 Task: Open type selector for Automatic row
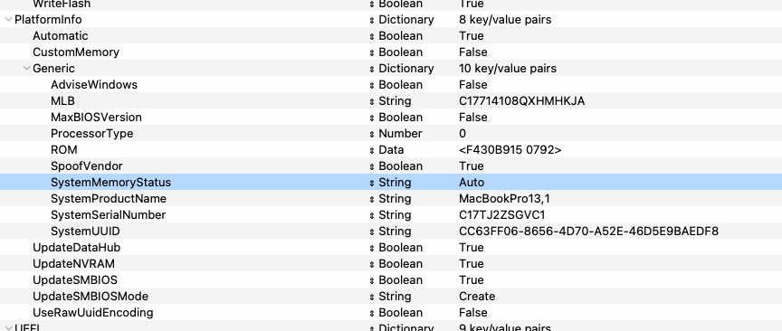372,36
